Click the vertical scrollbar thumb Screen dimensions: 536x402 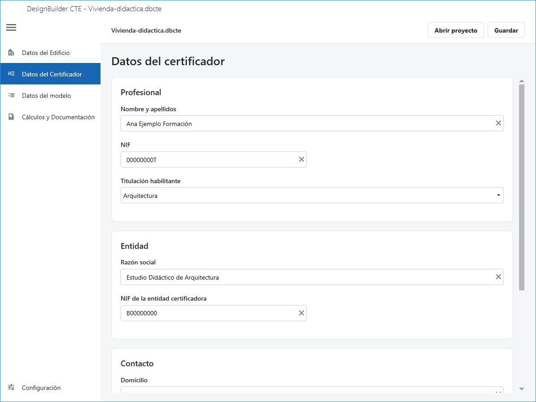(522, 188)
